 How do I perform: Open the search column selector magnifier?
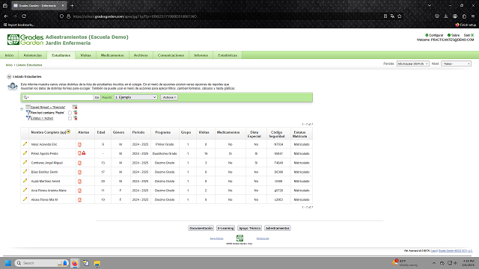tap(26, 97)
